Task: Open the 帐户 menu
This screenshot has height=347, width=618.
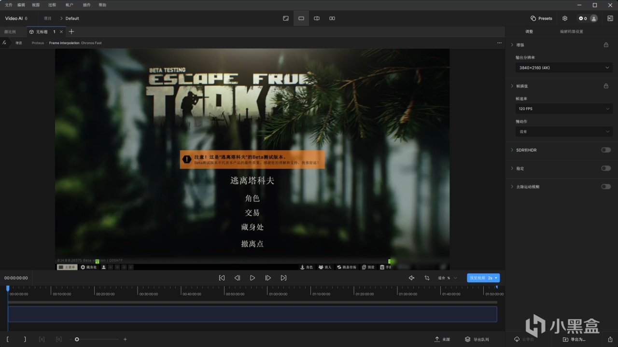Action: pos(70,5)
